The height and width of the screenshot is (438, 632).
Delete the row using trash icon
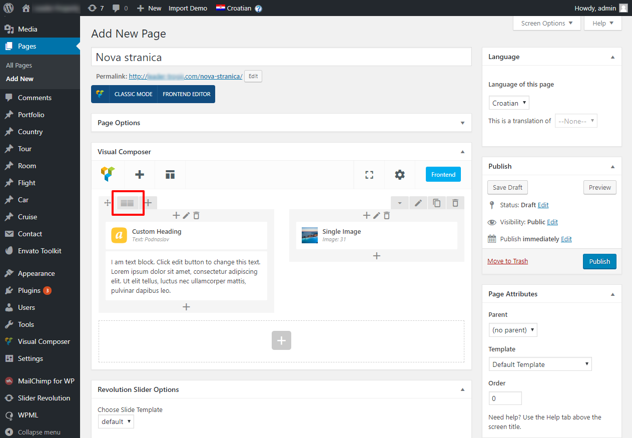455,203
